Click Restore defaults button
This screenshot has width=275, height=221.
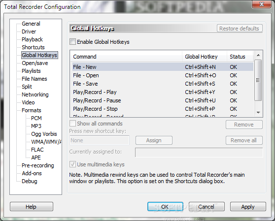point(240,29)
